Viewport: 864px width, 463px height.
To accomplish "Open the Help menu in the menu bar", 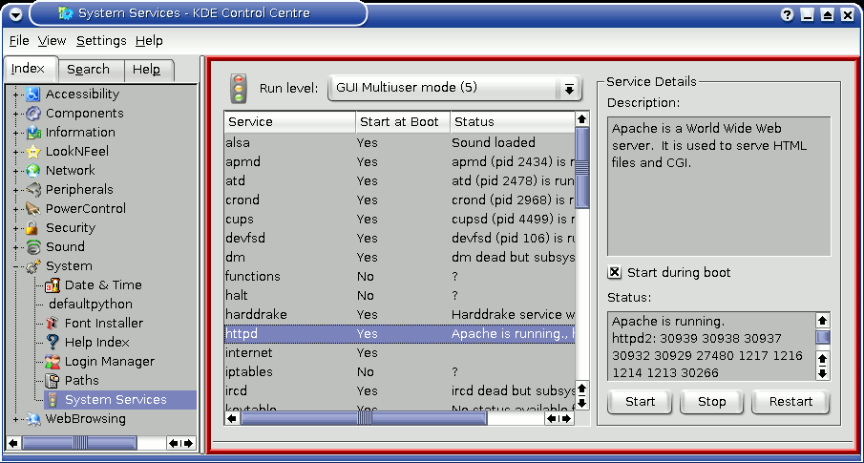I will [x=149, y=41].
